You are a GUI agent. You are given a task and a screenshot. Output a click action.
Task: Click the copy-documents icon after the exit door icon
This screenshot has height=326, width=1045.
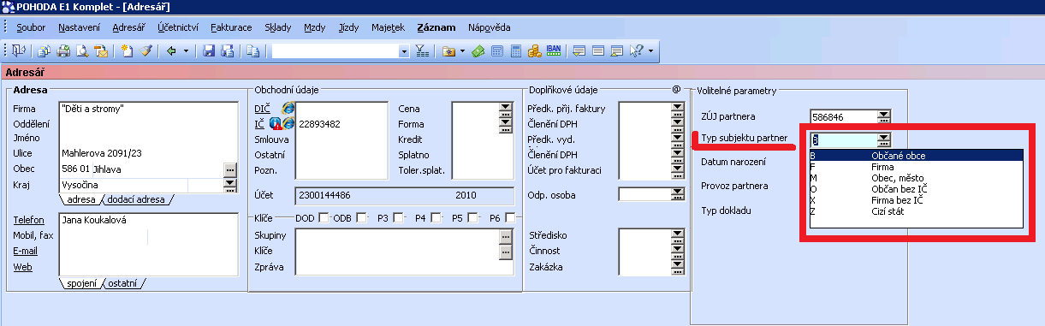point(43,51)
